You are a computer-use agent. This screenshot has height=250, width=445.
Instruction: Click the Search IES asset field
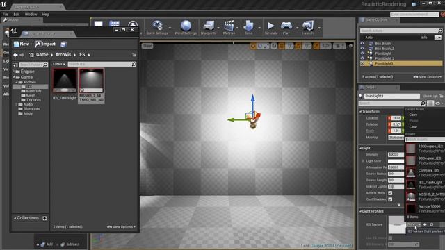click(x=102, y=64)
